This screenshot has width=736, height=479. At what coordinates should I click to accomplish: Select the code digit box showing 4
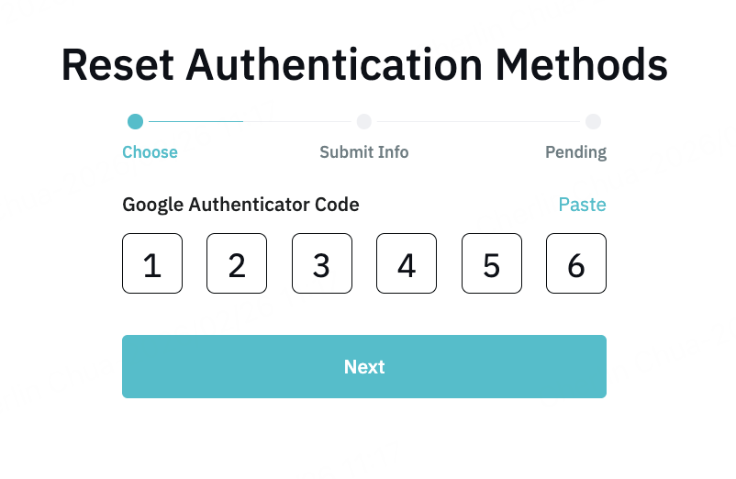coord(407,263)
